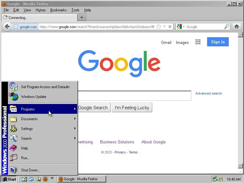Open the About Google link
Image resolution: width=244 pixels, height=183 pixels.
point(153,142)
